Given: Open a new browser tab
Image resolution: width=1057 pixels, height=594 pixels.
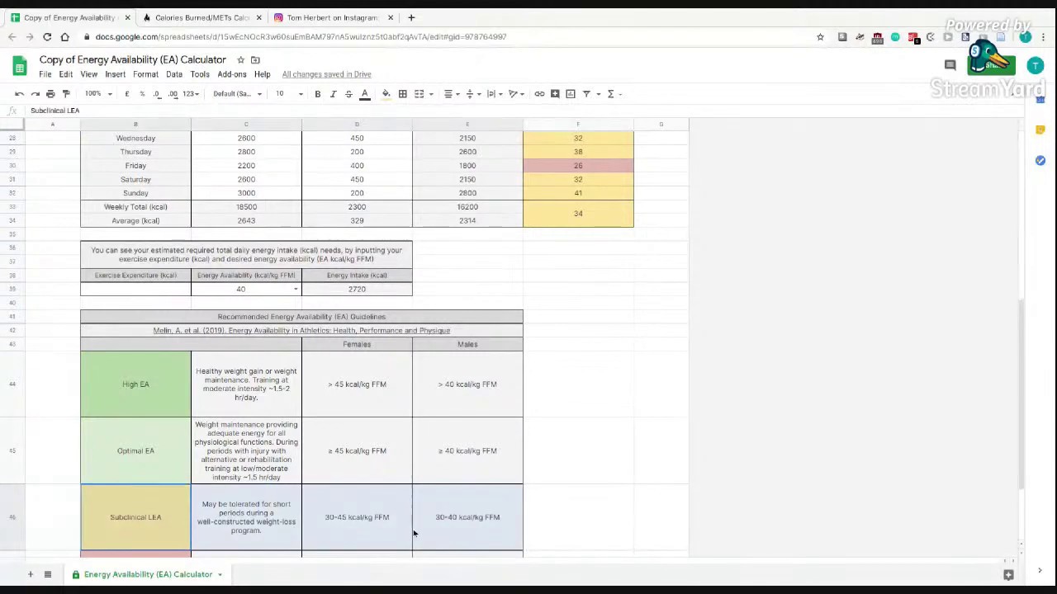Looking at the screenshot, I should 411,17.
